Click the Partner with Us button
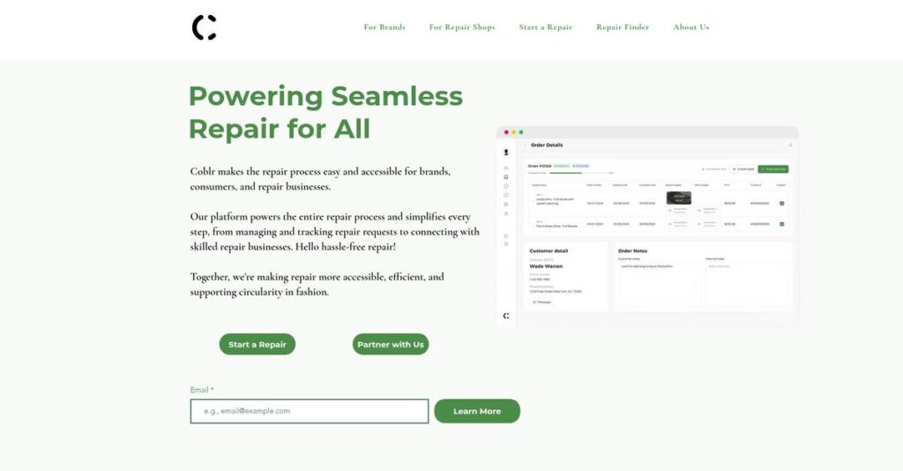The height and width of the screenshot is (471, 903). 391,344
